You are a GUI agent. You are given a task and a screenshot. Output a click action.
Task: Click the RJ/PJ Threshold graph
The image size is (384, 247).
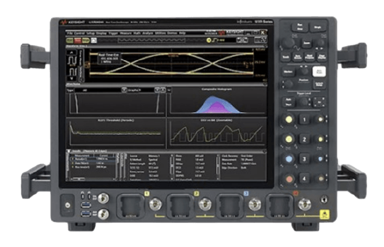point(115,132)
